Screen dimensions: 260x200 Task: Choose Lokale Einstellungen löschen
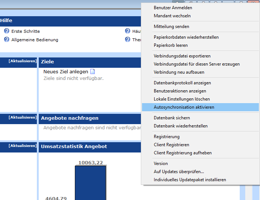click(200, 99)
